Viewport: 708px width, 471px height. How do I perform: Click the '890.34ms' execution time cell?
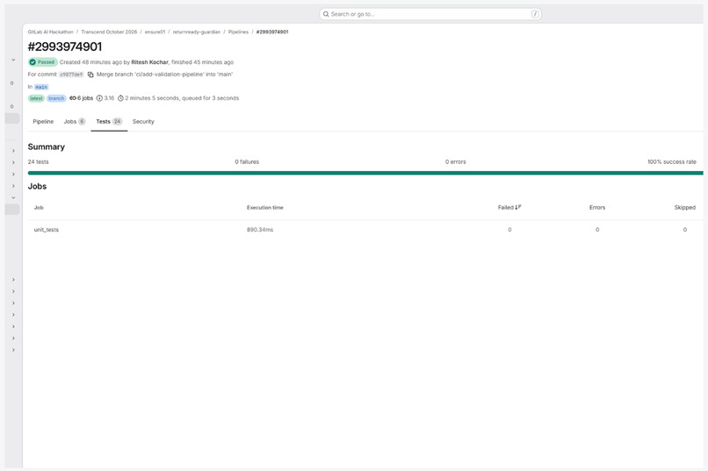click(x=260, y=230)
